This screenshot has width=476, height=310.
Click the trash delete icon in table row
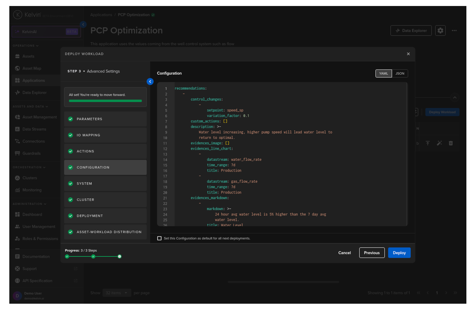[x=450, y=143]
